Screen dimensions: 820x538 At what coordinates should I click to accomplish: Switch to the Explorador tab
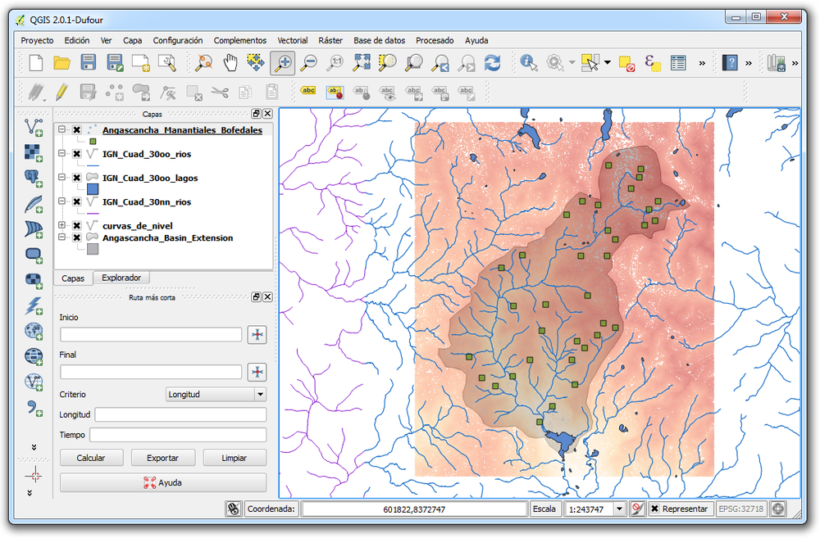click(x=121, y=278)
